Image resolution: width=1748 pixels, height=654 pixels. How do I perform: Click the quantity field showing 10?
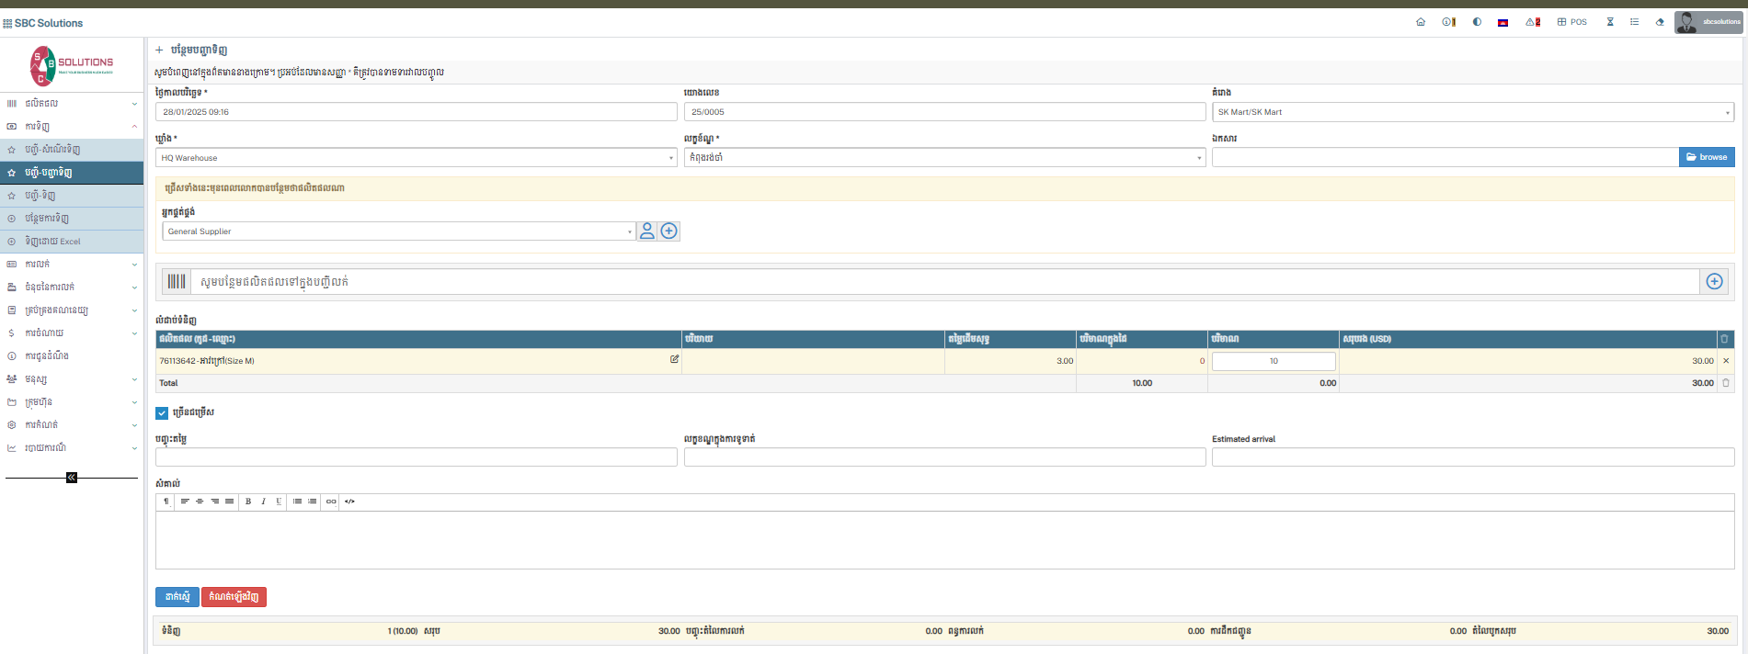tap(1273, 361)
